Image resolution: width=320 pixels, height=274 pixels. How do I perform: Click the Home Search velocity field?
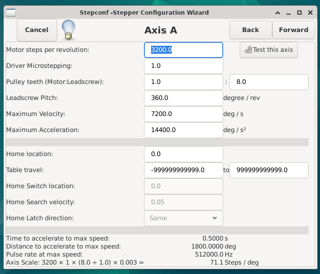[184, 202]
